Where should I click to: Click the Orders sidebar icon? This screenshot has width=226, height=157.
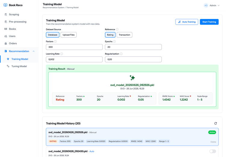click(6, 43)
